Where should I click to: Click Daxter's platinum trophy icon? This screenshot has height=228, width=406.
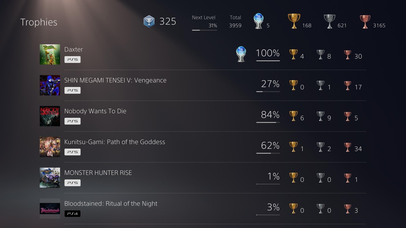click(241, 54)
